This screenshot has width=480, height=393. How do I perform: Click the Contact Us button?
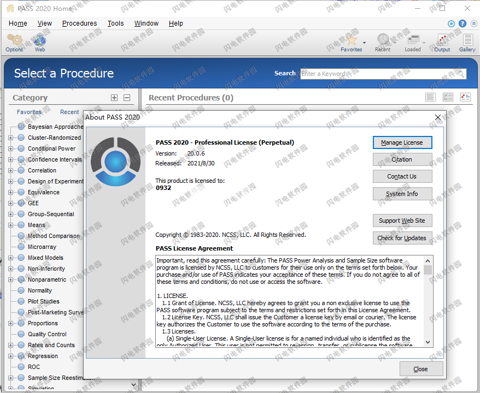[402, 176]
